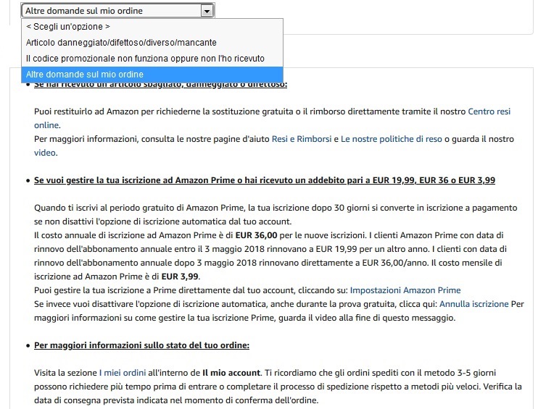The width and height of the screenshot is (546, 409).
Task: Open the "Resi e Rimborsi" help link
Action: 302,139
